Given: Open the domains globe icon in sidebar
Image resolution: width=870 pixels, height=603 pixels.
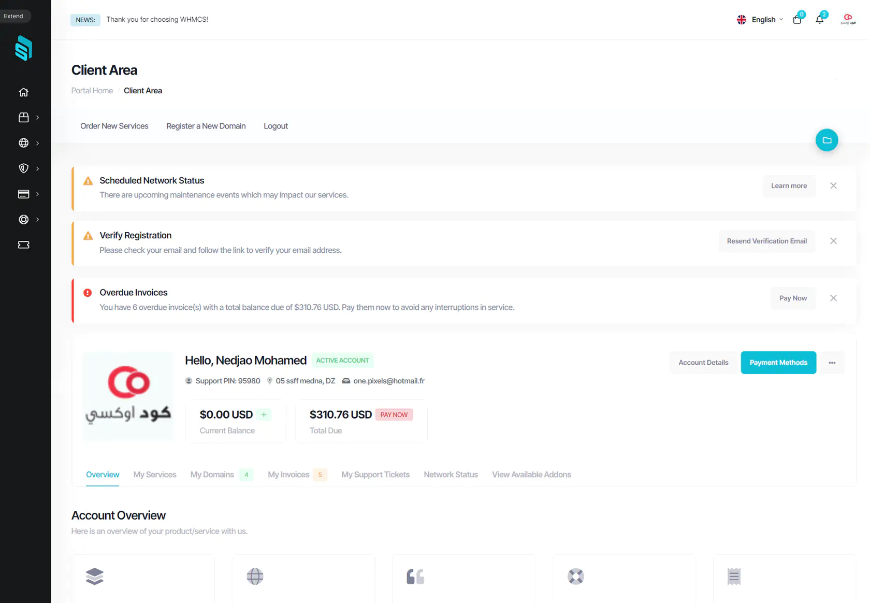Looking at the screenshot, I should [23, 143].
